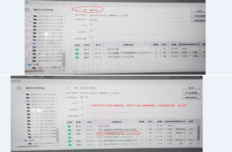Image resolution: width=232 pixels, height=152 pixels.
Task: Click the folder icon for record 2019-08-19
Action: 29,124
